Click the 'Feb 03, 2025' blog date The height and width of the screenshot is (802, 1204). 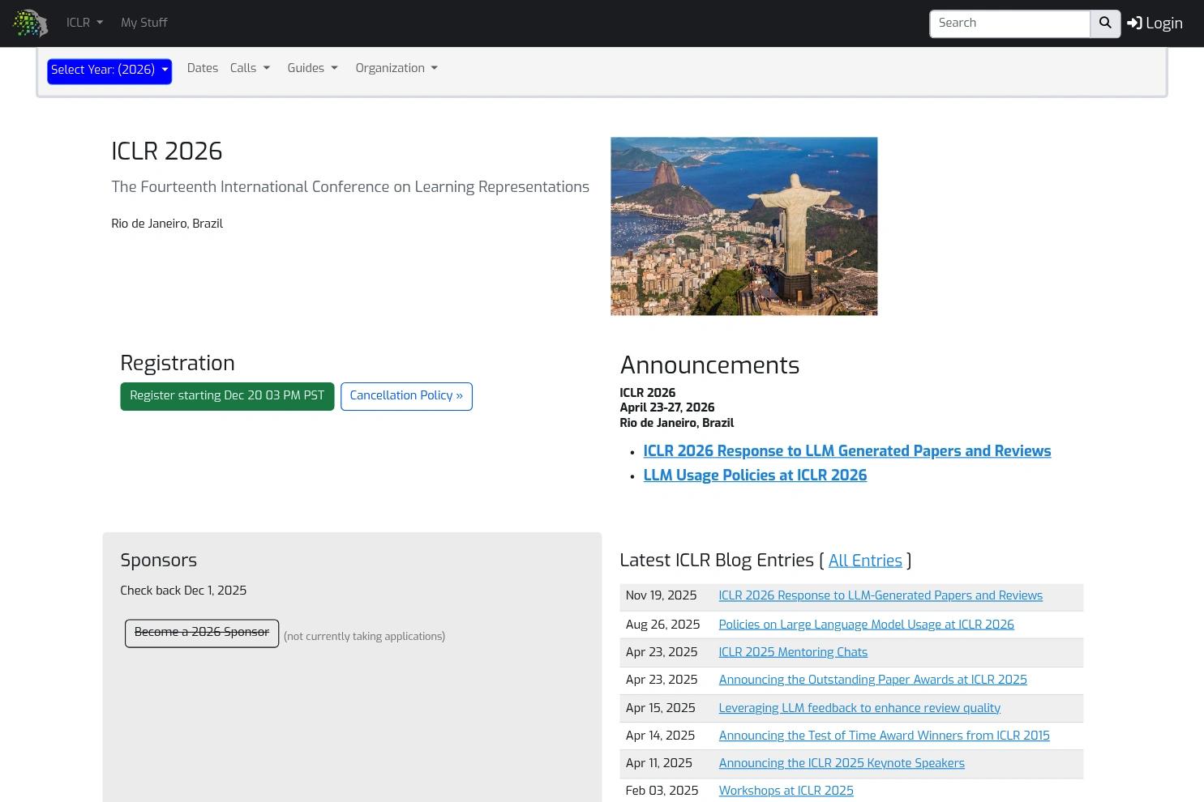coord(662,791)
